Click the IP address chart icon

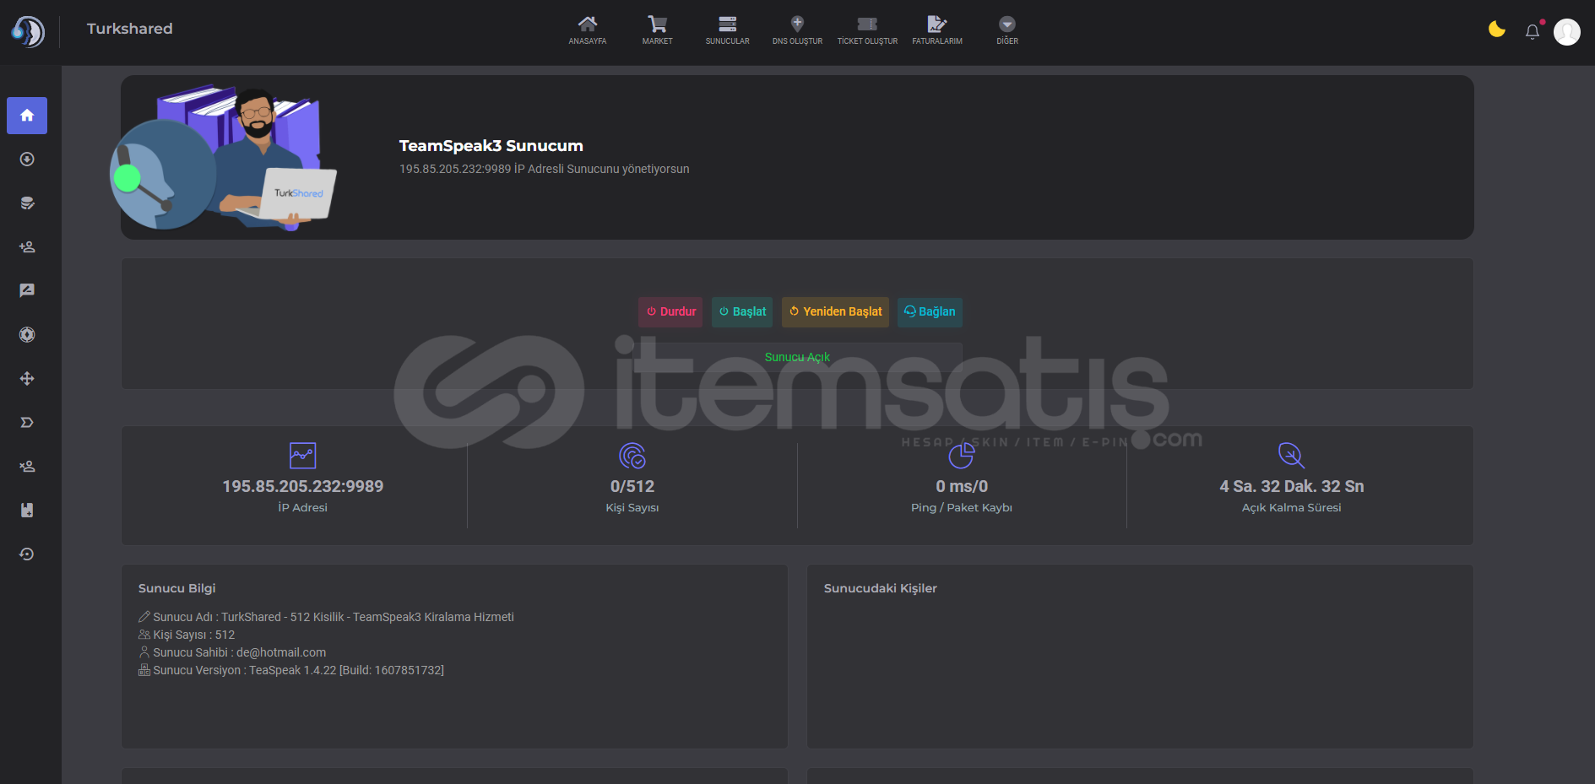(302, 456)
